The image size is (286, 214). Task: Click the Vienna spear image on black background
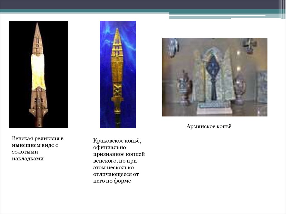39,74
